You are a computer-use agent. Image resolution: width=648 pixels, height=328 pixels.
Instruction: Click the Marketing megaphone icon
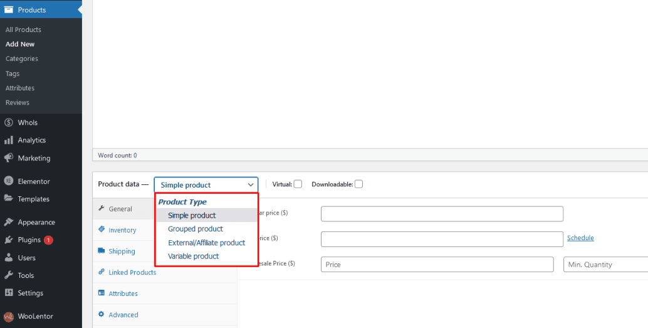(9, 158)
